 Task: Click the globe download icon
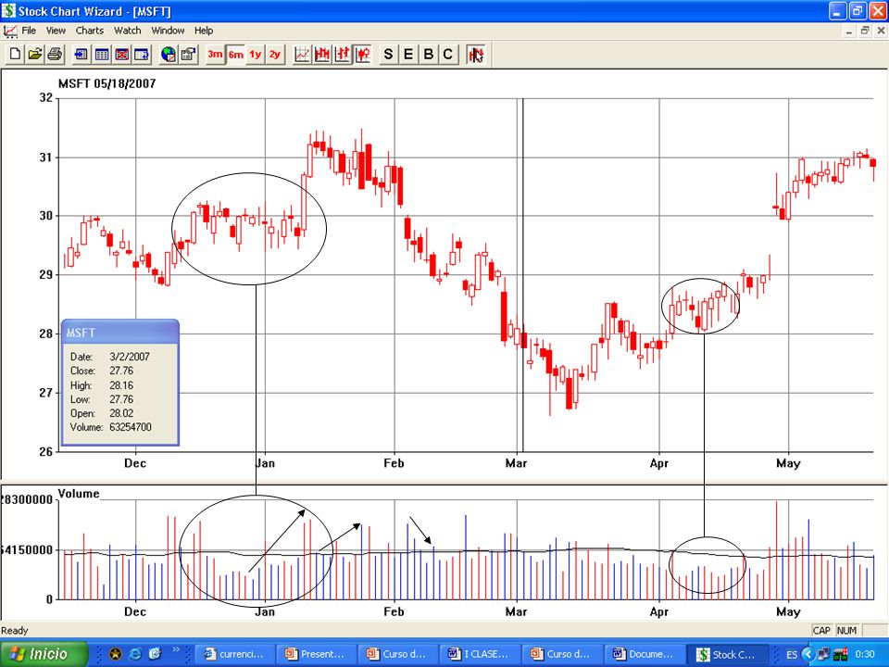169,55
